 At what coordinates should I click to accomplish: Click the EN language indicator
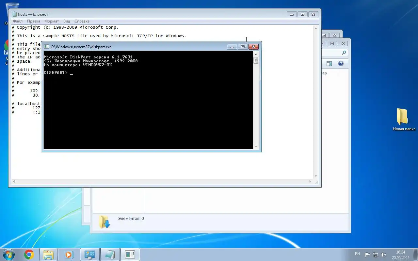coord(357,254)
